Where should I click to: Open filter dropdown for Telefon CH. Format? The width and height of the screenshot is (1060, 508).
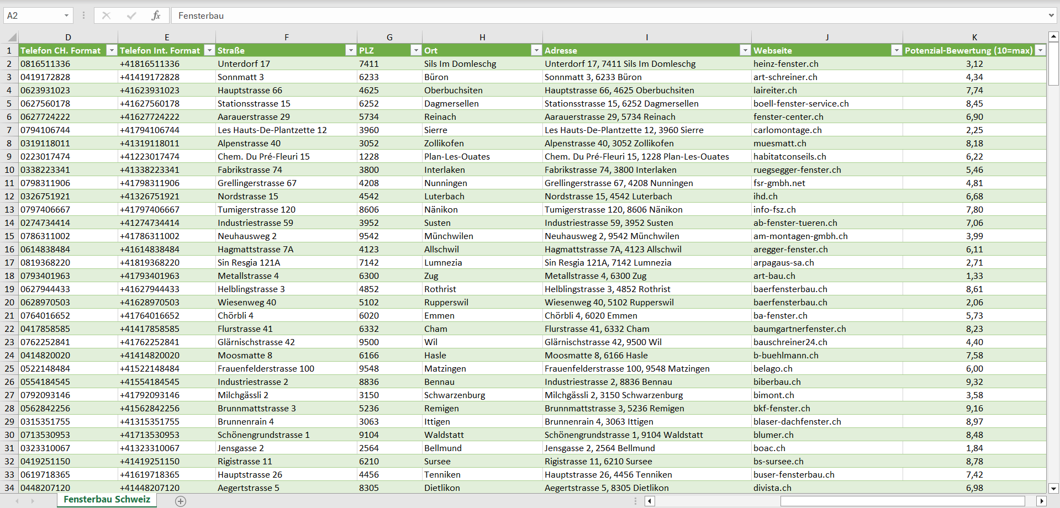pos(112,50)
